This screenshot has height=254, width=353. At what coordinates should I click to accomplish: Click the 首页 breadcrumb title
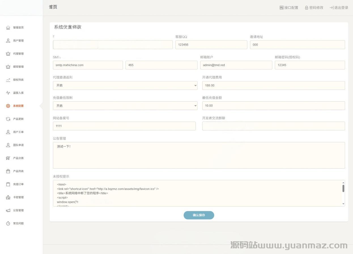point(53,7)
